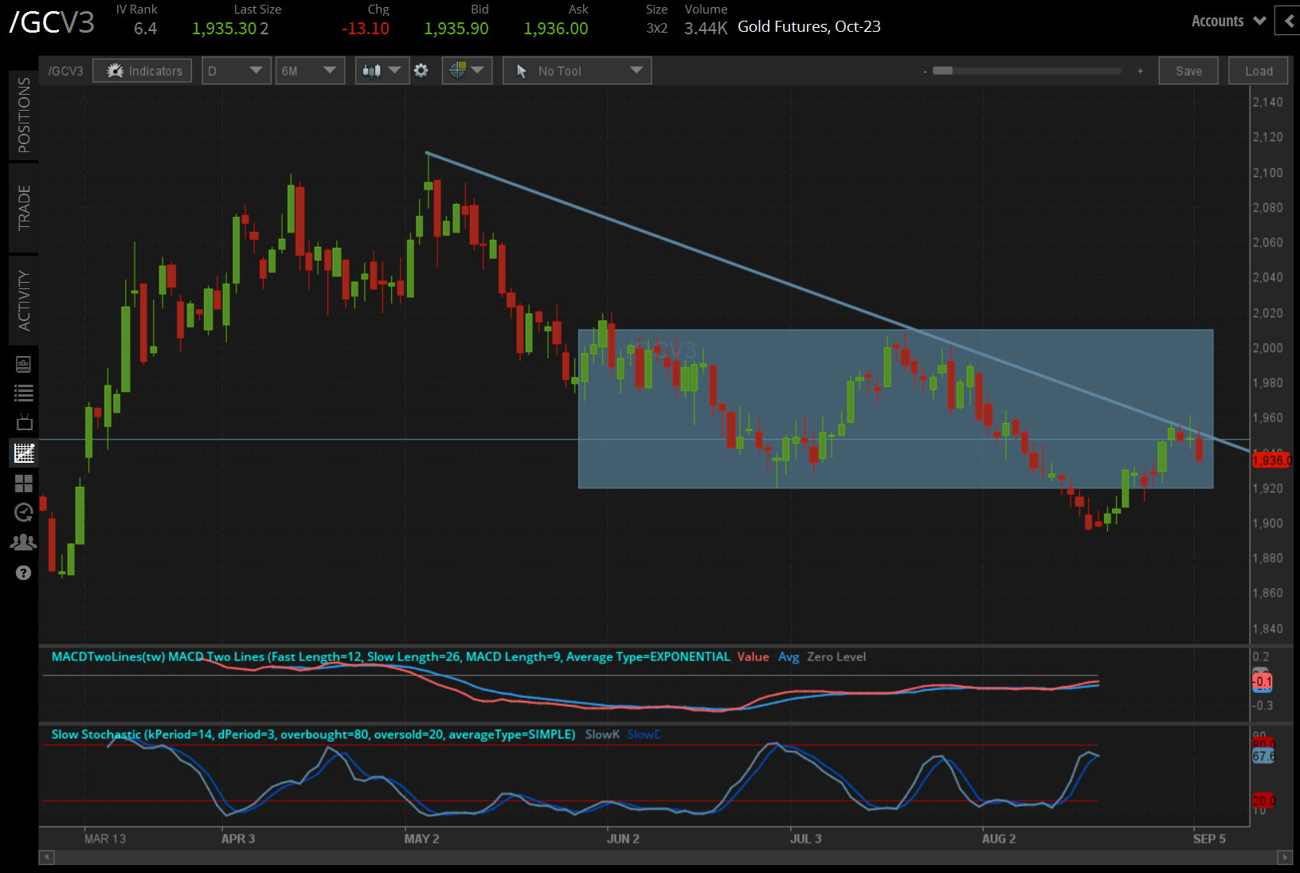Click the current price marker 1,936.0
Image resolution: width=1300 pixels, height=873 pixels.
click(x=1272, y=460)
